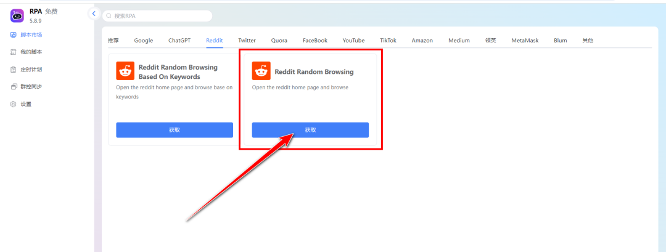This screenshot has height=252, width=666.
Task: Click the 定时计划 clipboard icon
Action: click(13, 70)
